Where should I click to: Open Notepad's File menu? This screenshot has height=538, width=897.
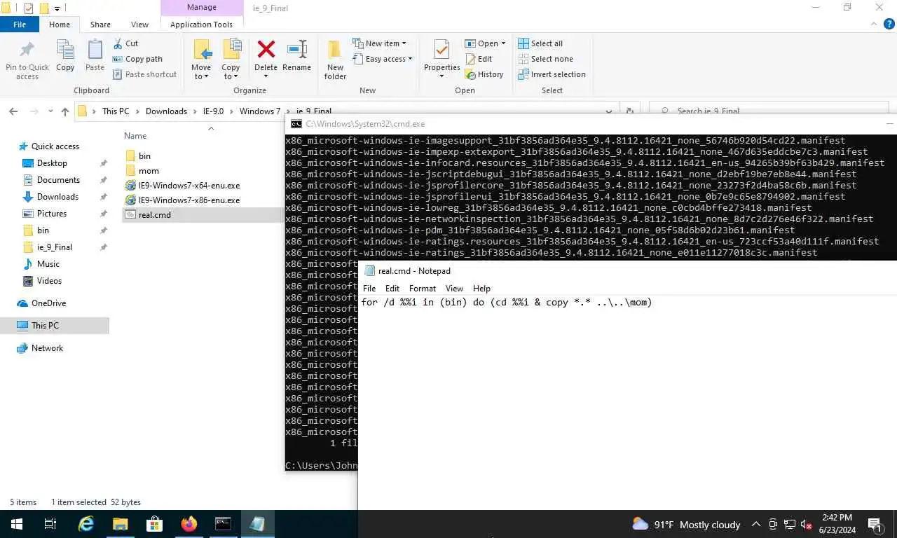369,289
